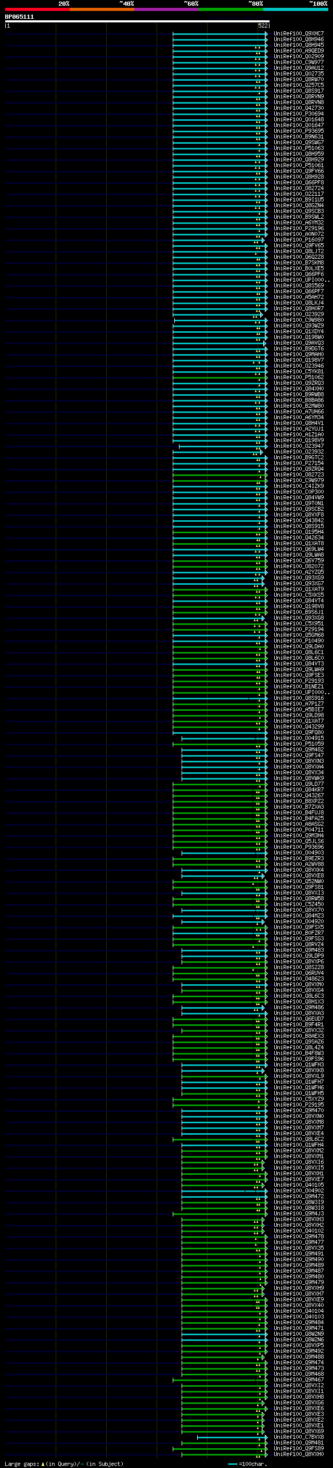This screenshot has width=333, height=1468.
Task: Click the query length label 522
Action: (x=263, y=26)
